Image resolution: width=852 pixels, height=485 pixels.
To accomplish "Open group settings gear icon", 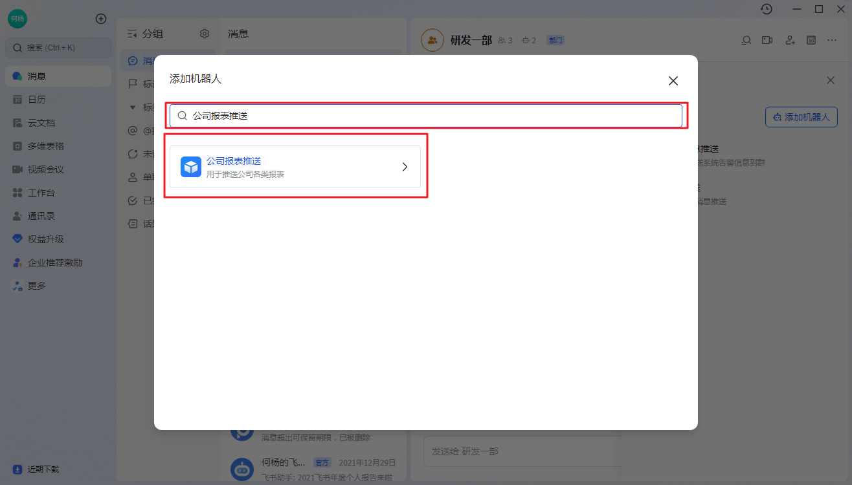I will tap(205, 34).
